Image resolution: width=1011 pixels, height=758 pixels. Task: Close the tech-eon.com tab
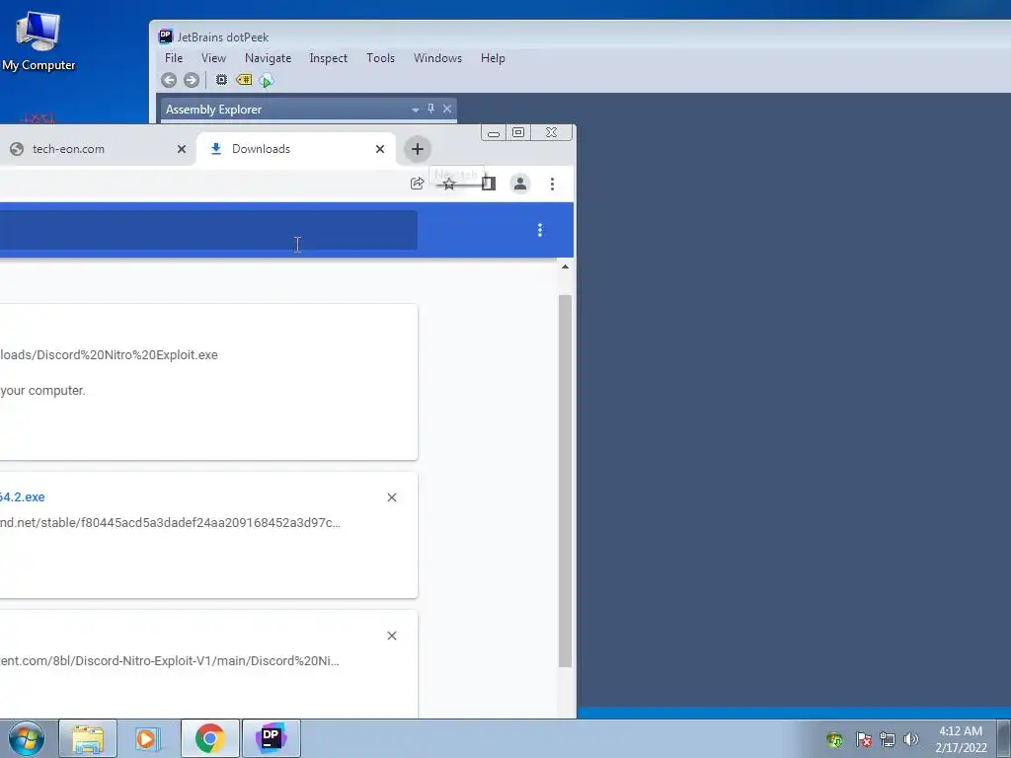[x=182, y=149]
